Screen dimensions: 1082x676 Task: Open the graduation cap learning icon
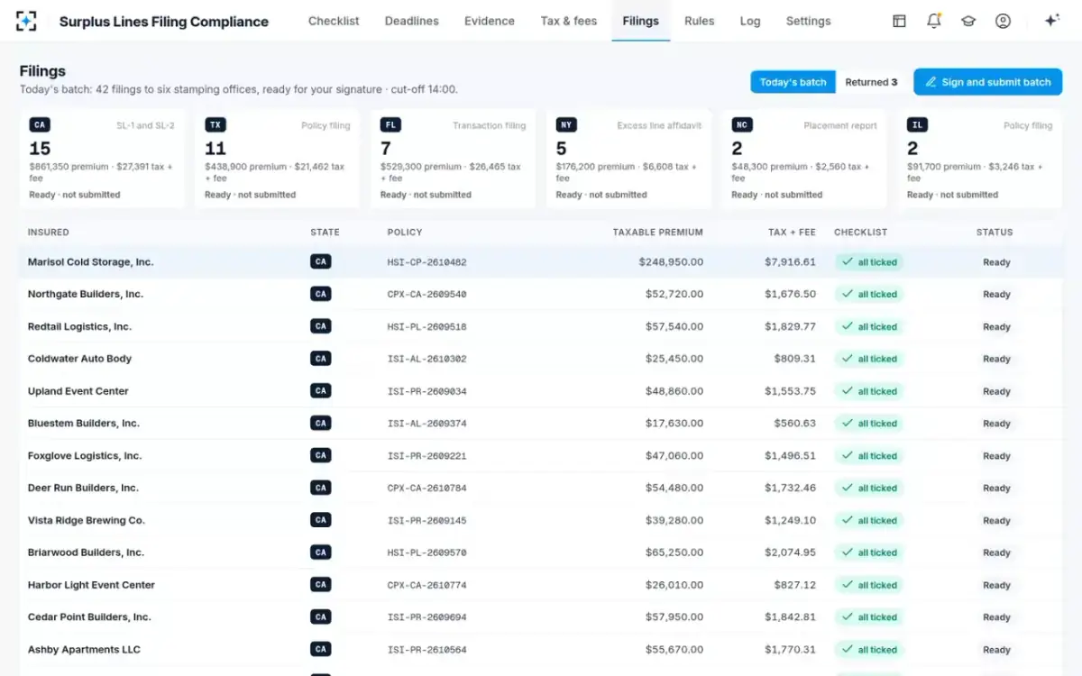[x=968, y=21]
